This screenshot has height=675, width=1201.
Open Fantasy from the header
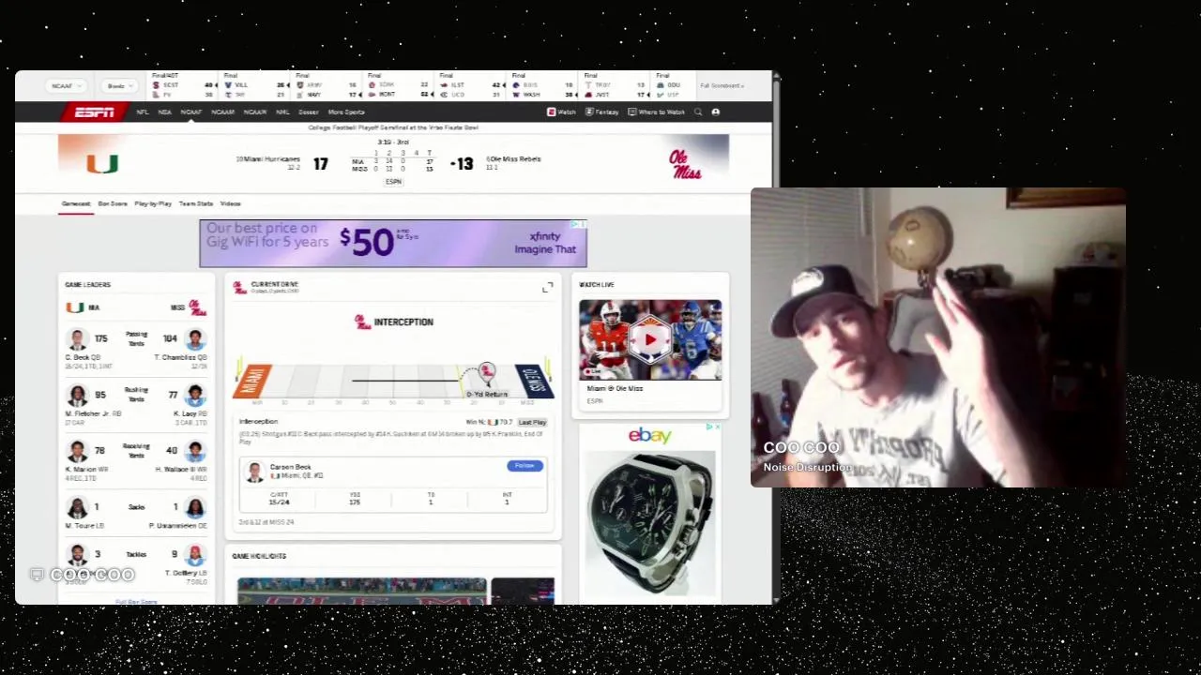601,112
